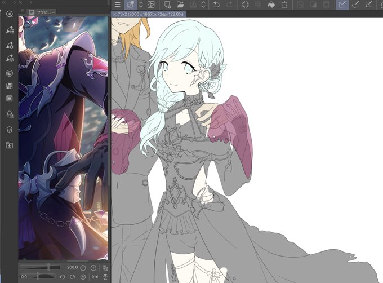The width and height of the screenshot is (383, 283).
Task: Open stacked Layers palette icon
Action: [10, 130]
